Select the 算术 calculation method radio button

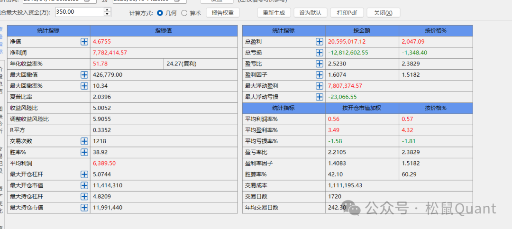pos(184,13)
